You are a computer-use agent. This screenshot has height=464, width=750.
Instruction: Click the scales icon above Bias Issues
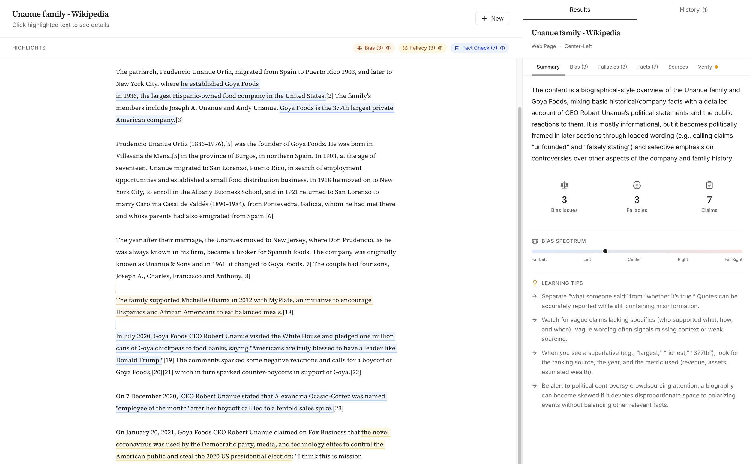pyautogui.click(x=564, y=185)
